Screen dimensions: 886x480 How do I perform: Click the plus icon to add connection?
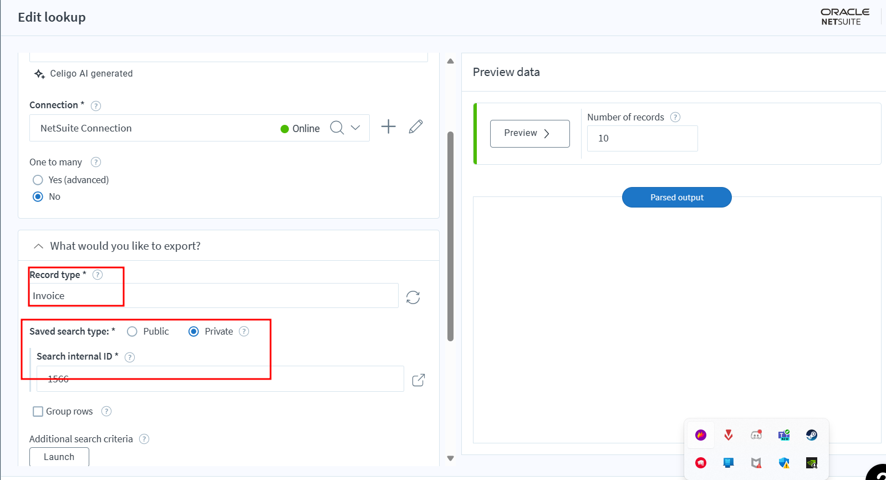[x=388, y=127]
